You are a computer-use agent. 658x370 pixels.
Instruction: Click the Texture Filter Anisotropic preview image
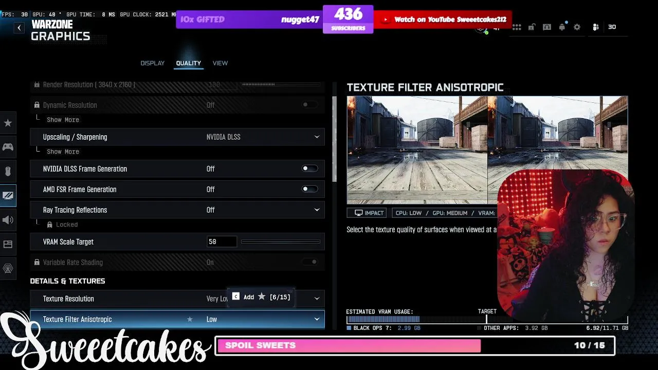487,150
